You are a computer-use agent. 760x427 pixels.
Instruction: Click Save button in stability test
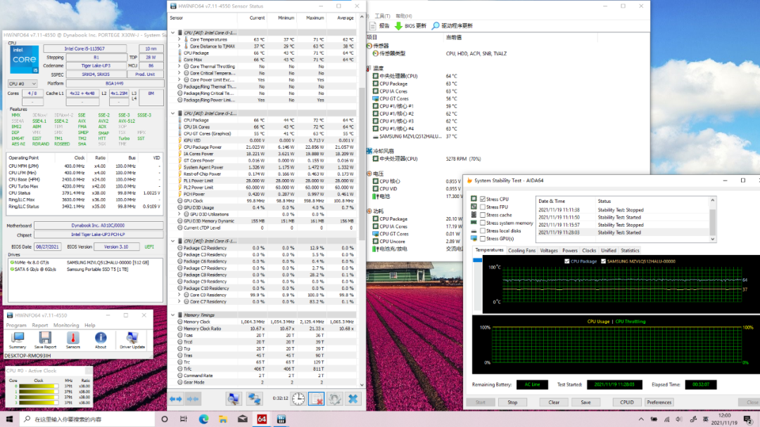pos(585,402)
